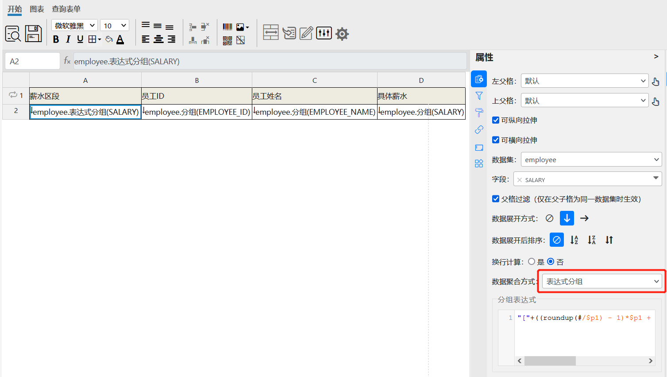The image size is (667, 377).
Task: Switch to 查询表单 tab
Action: (66, 9)
